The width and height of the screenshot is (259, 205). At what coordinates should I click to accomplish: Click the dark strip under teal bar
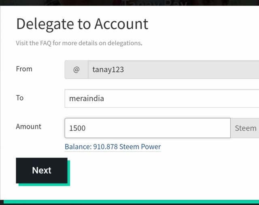(129, 204)
